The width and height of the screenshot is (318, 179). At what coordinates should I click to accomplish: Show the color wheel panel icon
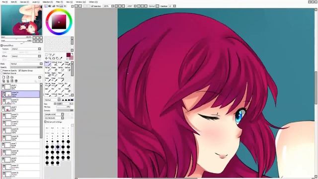point(46,6)
